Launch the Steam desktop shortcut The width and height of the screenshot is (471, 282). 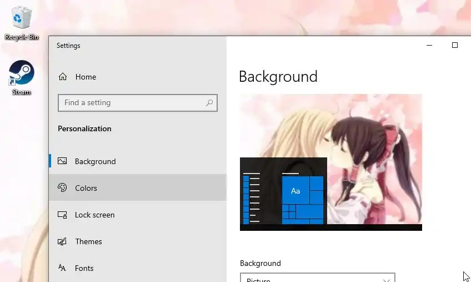(21, 78)
